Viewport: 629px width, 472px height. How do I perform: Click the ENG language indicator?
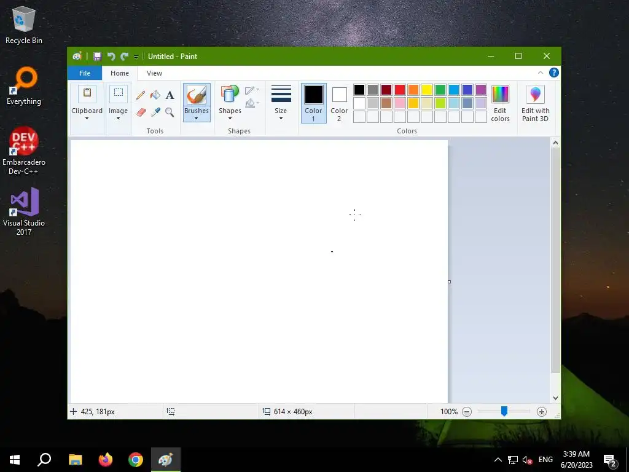pyautogui.click(x=545, y=460)
